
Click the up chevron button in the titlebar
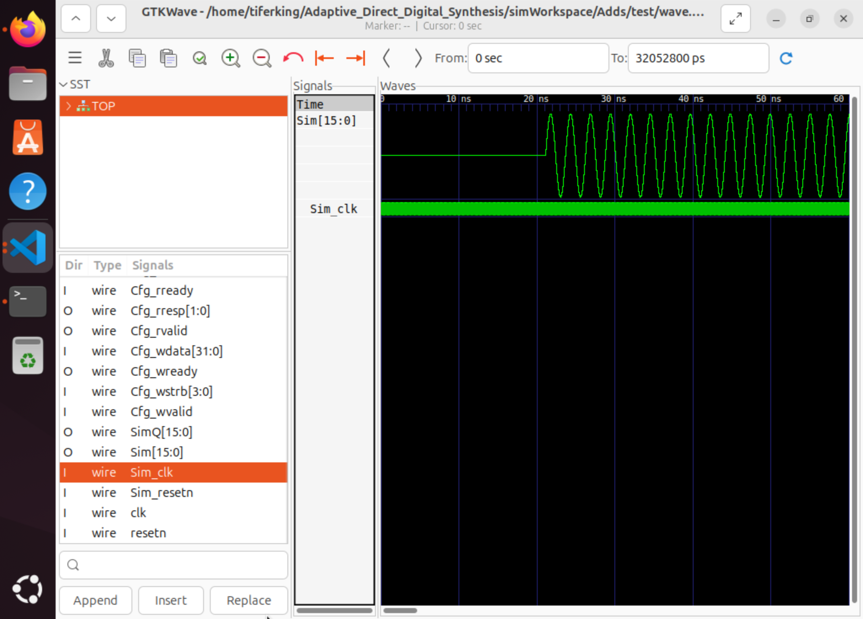click(x=76, y=19)
